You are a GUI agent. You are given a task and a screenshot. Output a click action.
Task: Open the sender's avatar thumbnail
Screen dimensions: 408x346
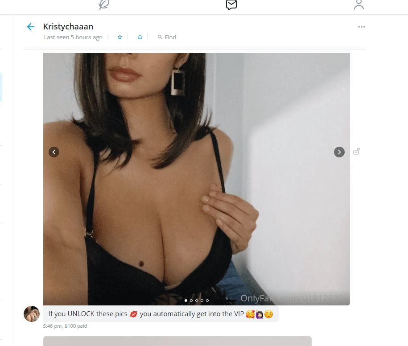tap(32, 314)
